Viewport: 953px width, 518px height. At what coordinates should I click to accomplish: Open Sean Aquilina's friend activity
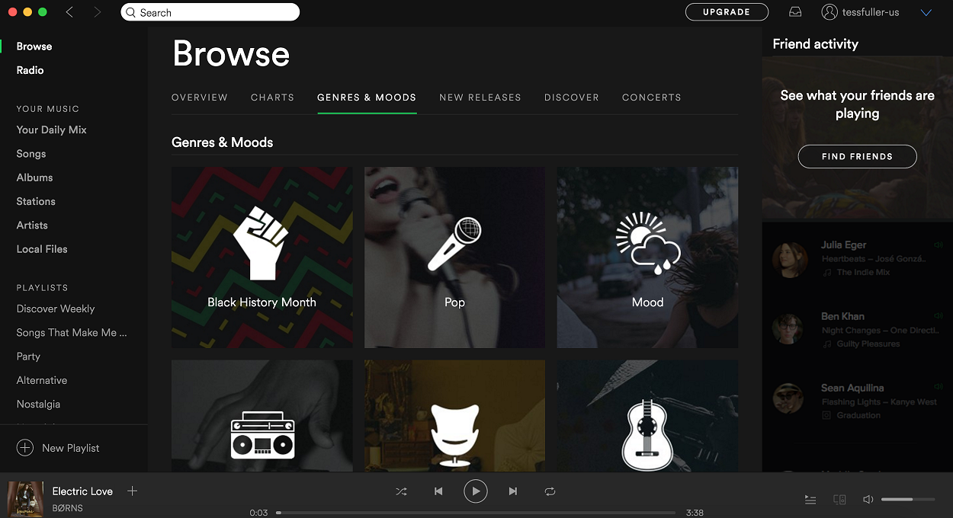click(857, 401)
